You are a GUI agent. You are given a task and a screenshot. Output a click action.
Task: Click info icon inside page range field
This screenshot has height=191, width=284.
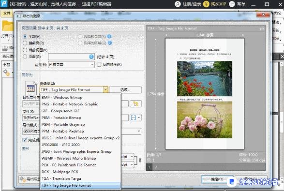point(91,57)
